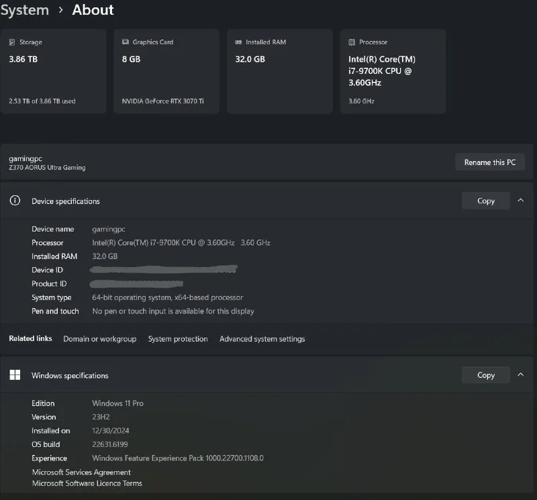This screenshot has width=537, height=500.
Task: Go back to System breadcrumb
Action: (25, 10)
